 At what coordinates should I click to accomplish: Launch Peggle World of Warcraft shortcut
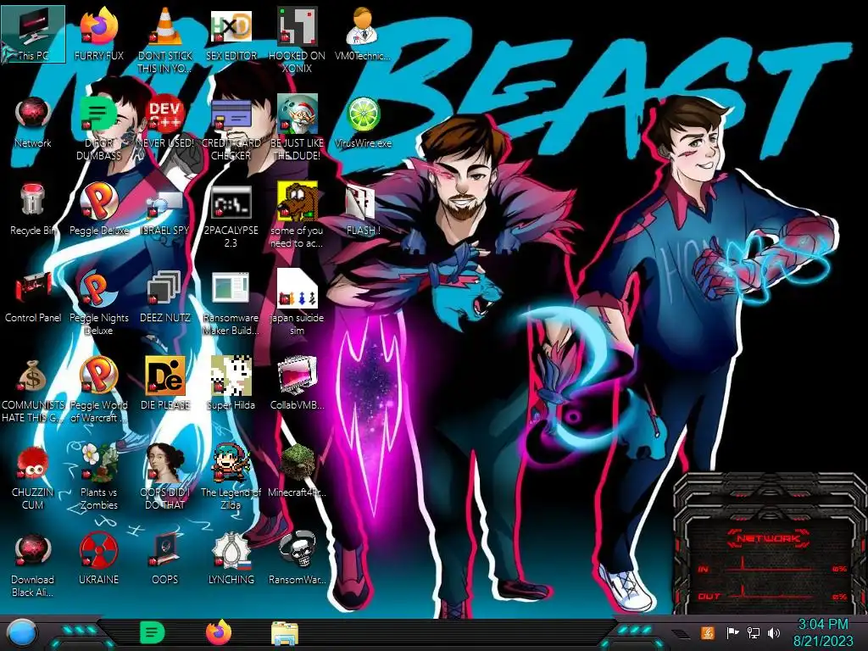(x=99, y=391)
